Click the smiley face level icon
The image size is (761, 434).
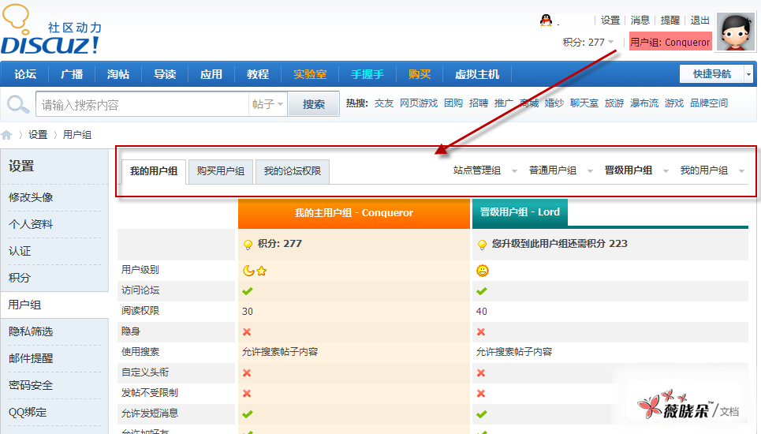482,271
